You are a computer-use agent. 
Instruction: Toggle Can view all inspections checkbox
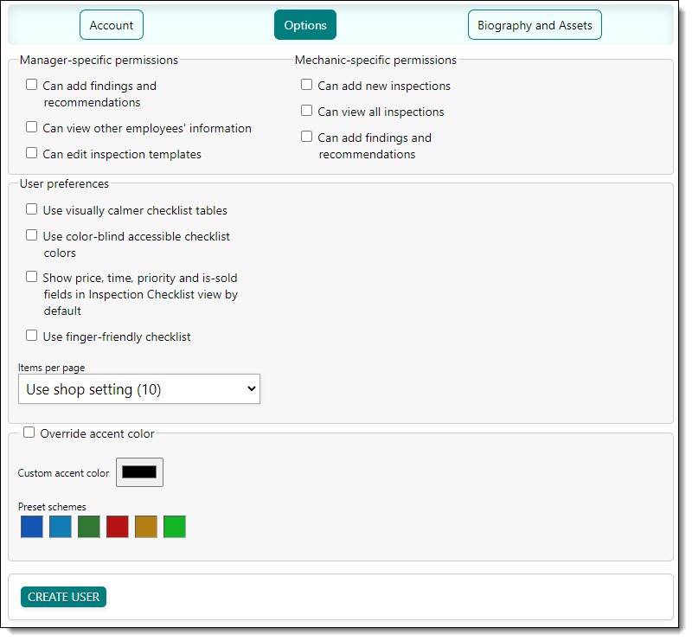pos(306,111)
